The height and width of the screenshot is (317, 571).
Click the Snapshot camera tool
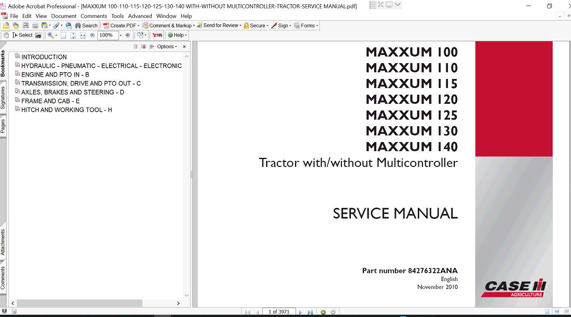coord(38,35)
